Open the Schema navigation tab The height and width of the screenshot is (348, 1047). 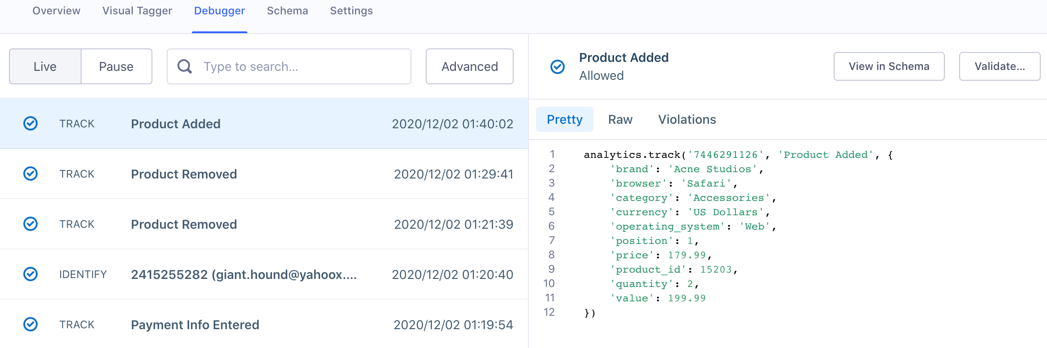coord(287,11)
